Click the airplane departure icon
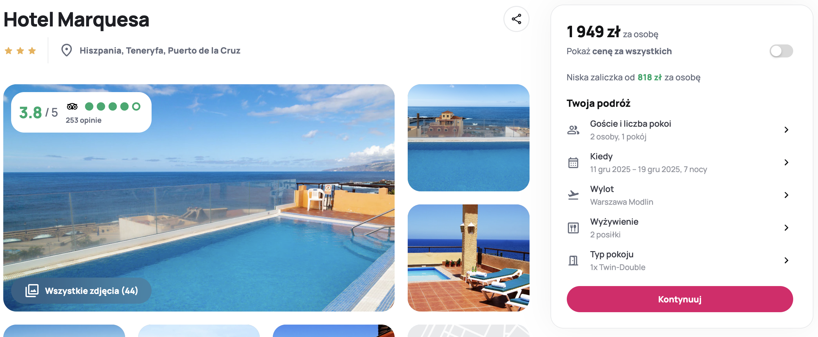The image size is (818, 337). [x=573, y=195]
